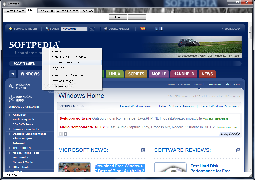Click the ads previous arrow
The width and height of the screenshot is (255, 180).
click(61, 134)
